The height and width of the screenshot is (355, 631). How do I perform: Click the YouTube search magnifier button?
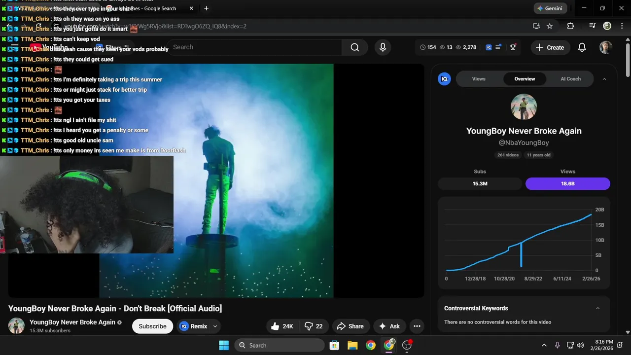click(x=355, y=47)
